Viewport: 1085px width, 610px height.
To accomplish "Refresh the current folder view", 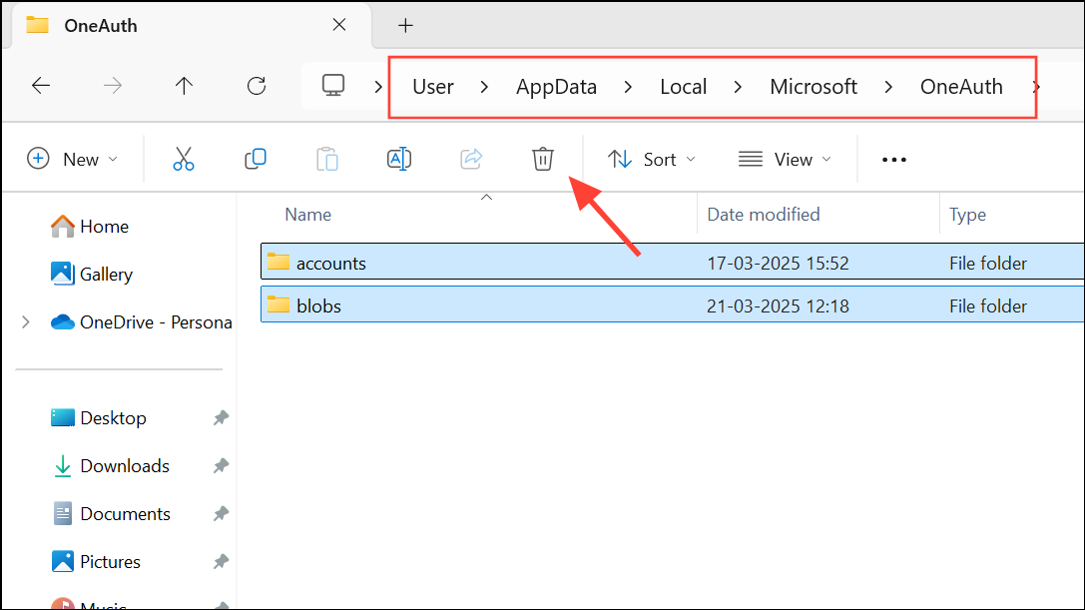I will pos(257,86).
